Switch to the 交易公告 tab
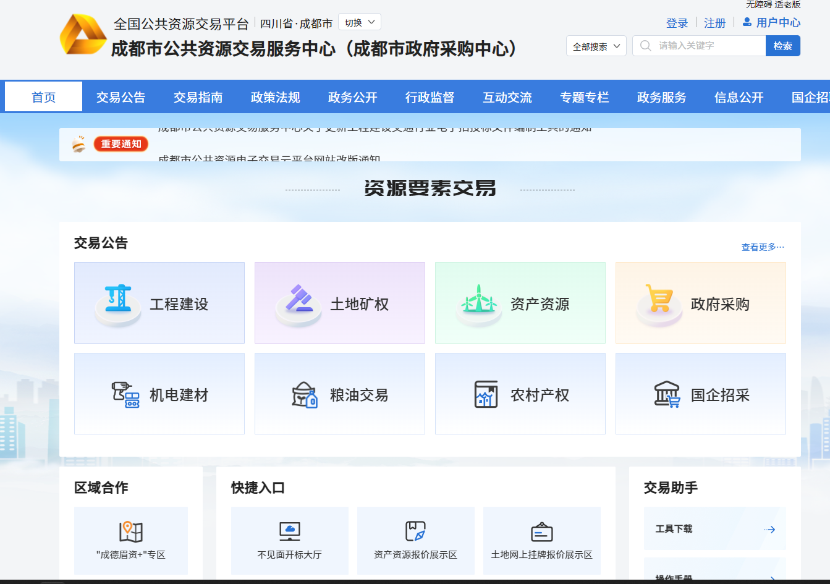The width and height of the screenshot is (830, 584). click(121, 96)
